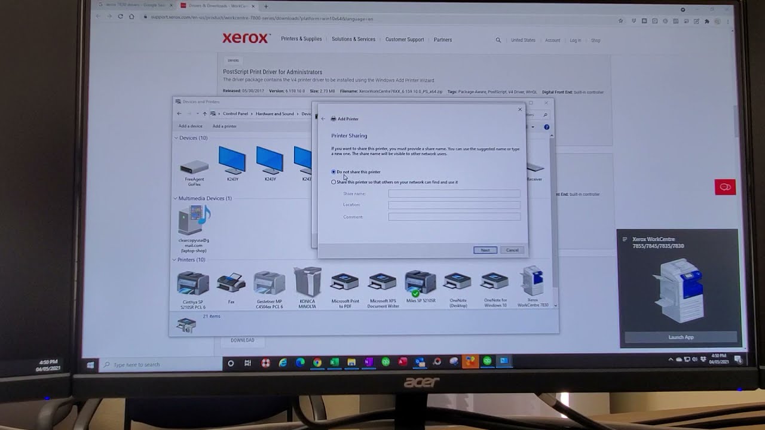765x430 pixels.
Task: Switch to the Drivers & Downloads tab
Action: [x=218, y=5]
